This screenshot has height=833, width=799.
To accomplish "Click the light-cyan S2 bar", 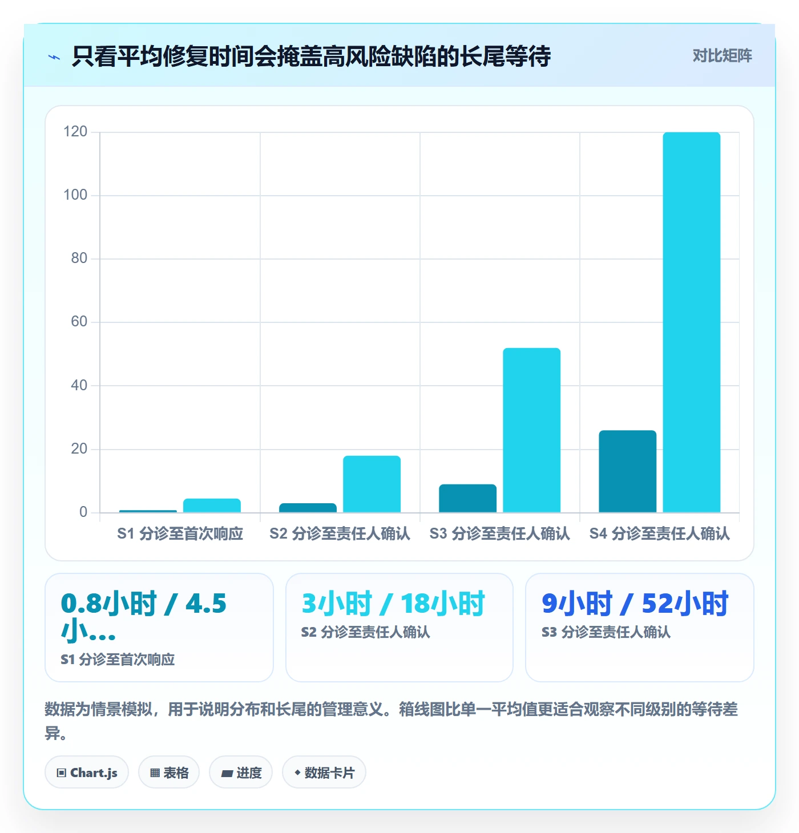I will 372,484.
